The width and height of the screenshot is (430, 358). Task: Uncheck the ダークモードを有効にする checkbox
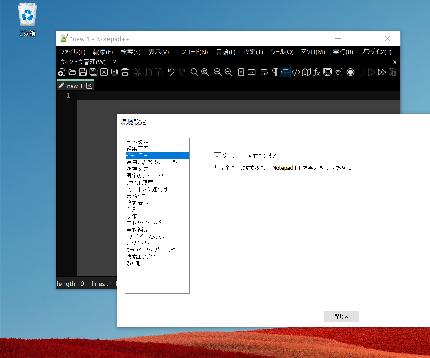(x=217, y=156)
